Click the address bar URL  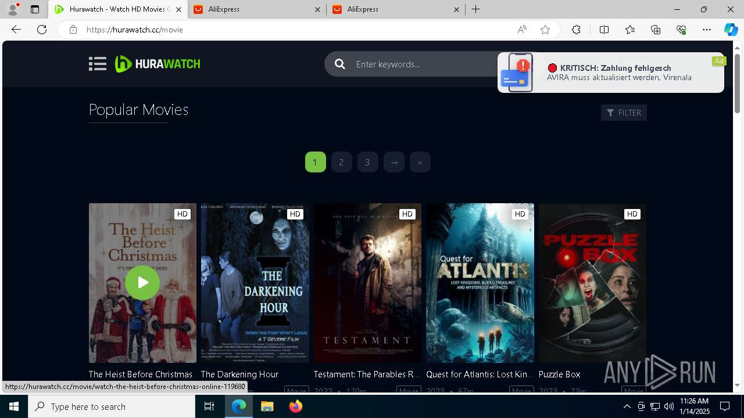click(135, 30)
